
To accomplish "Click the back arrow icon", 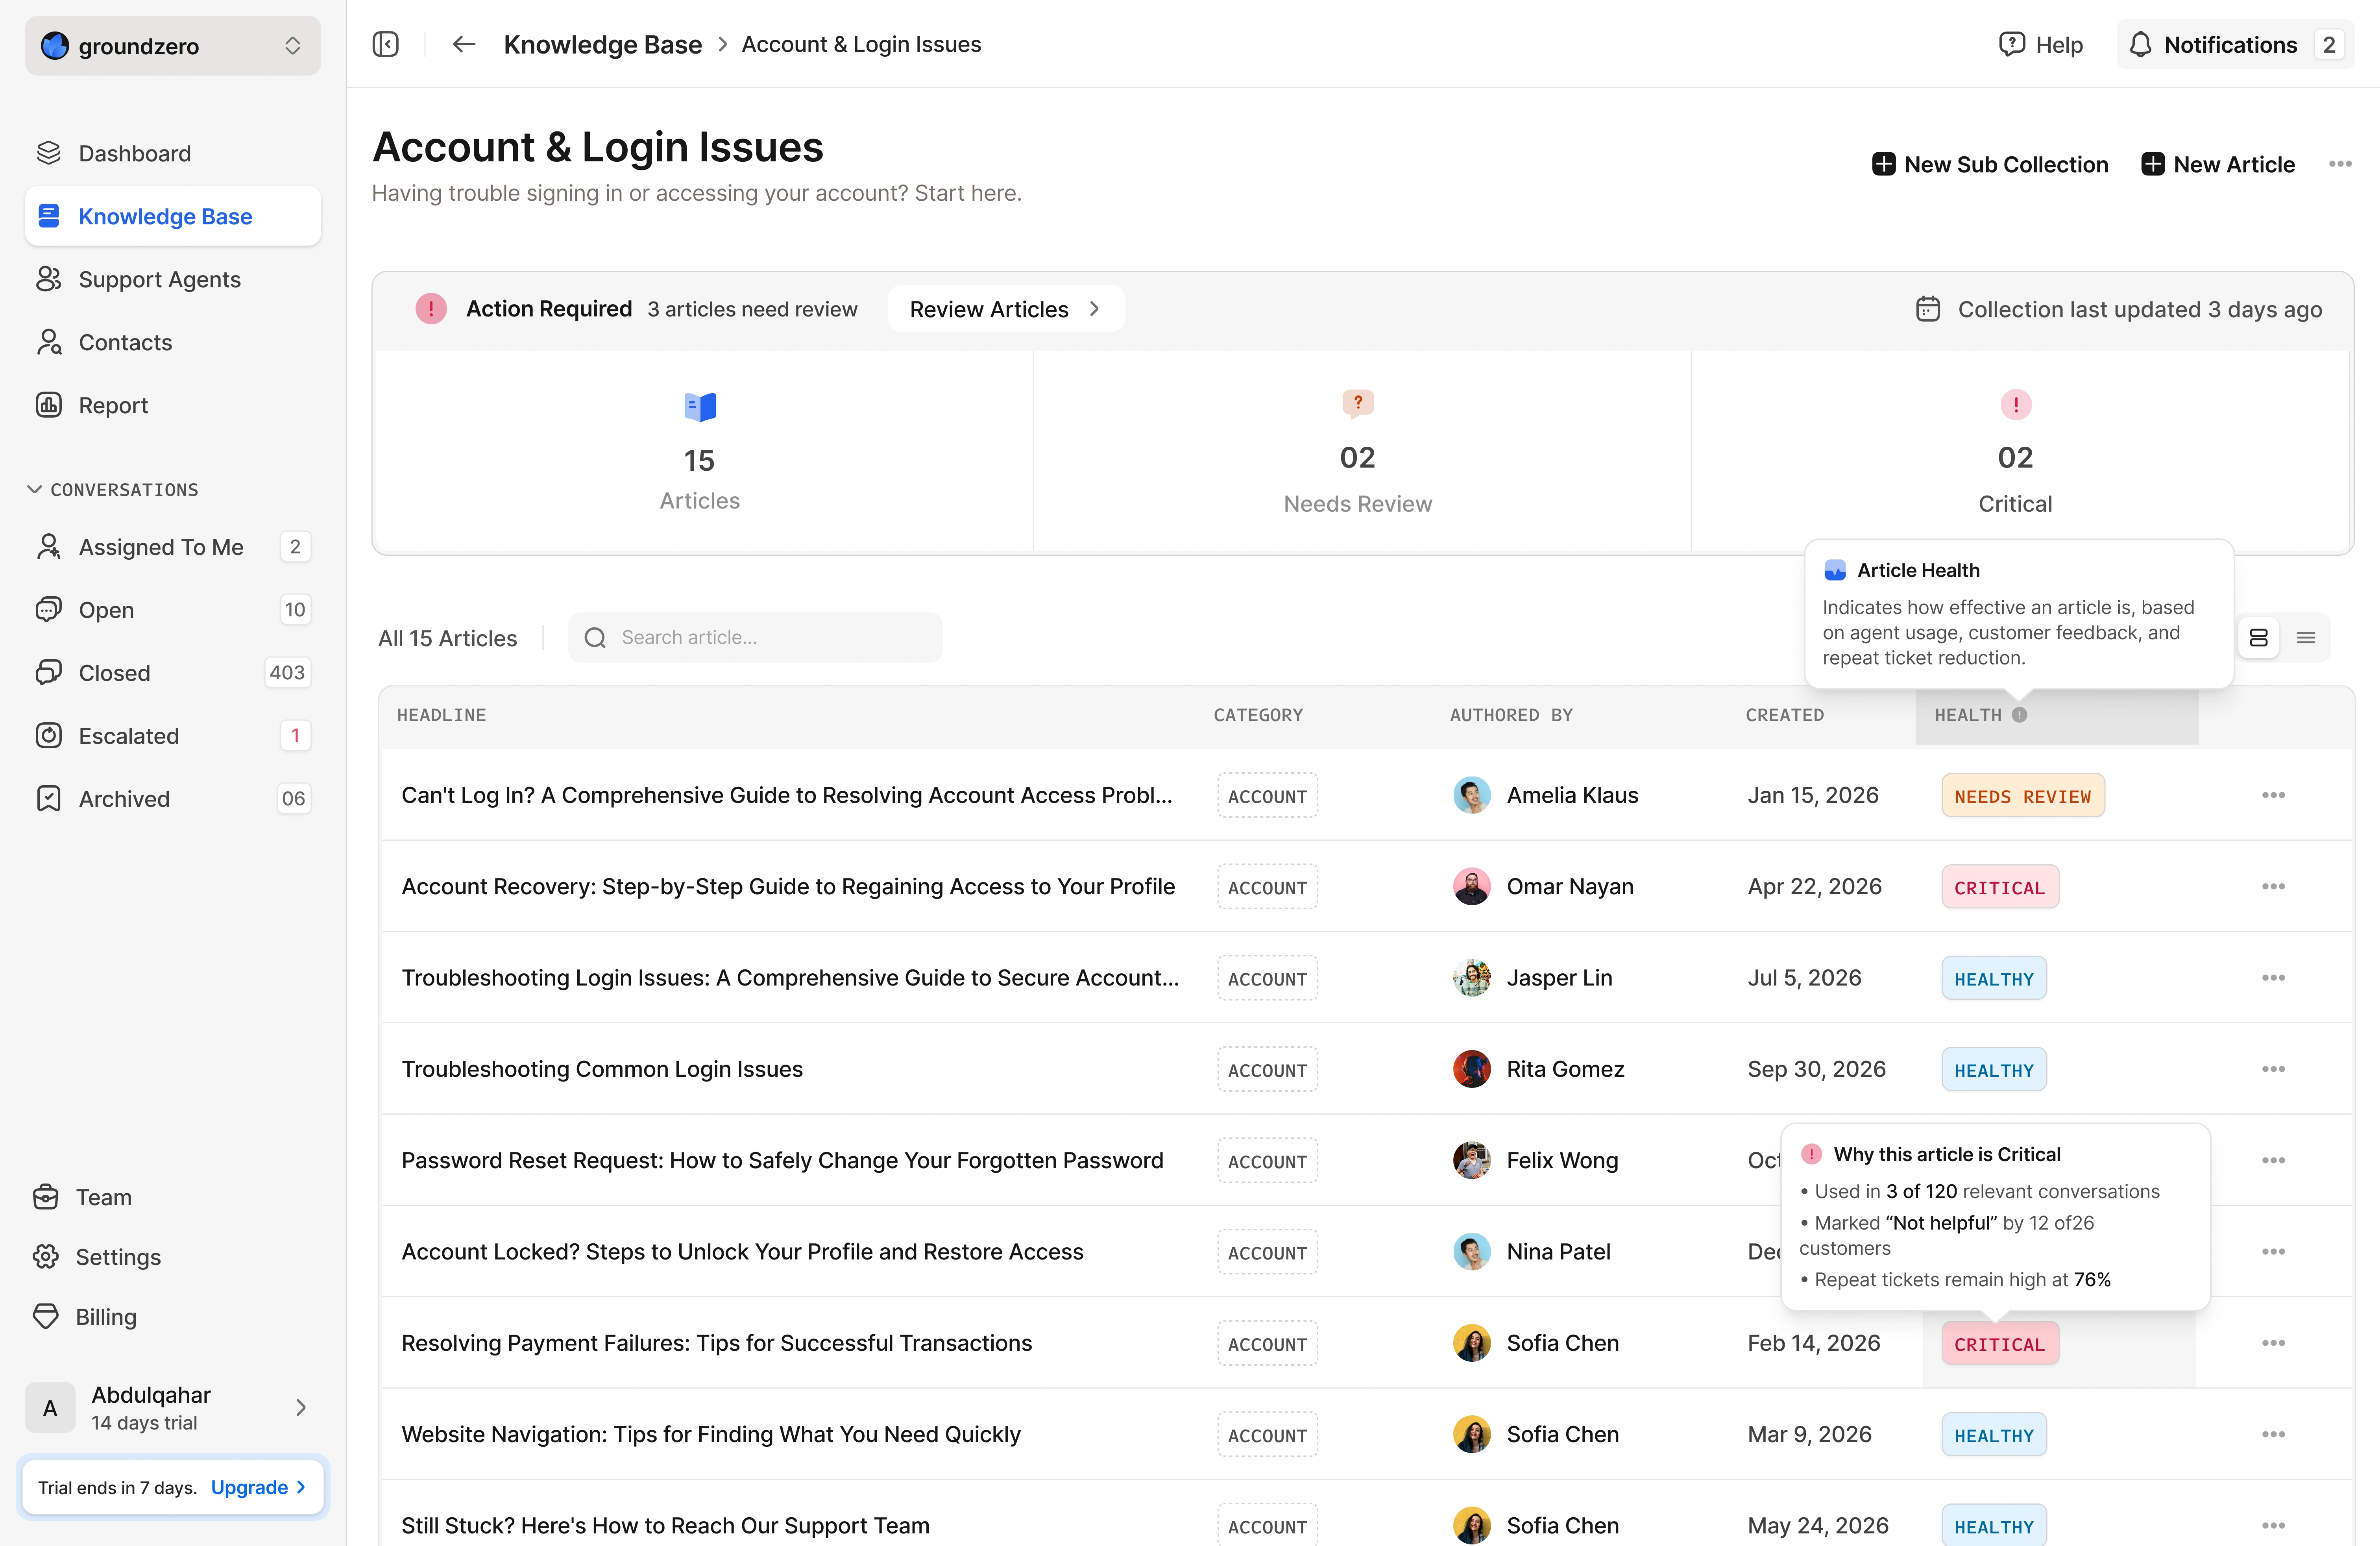I will pos(463,44).
